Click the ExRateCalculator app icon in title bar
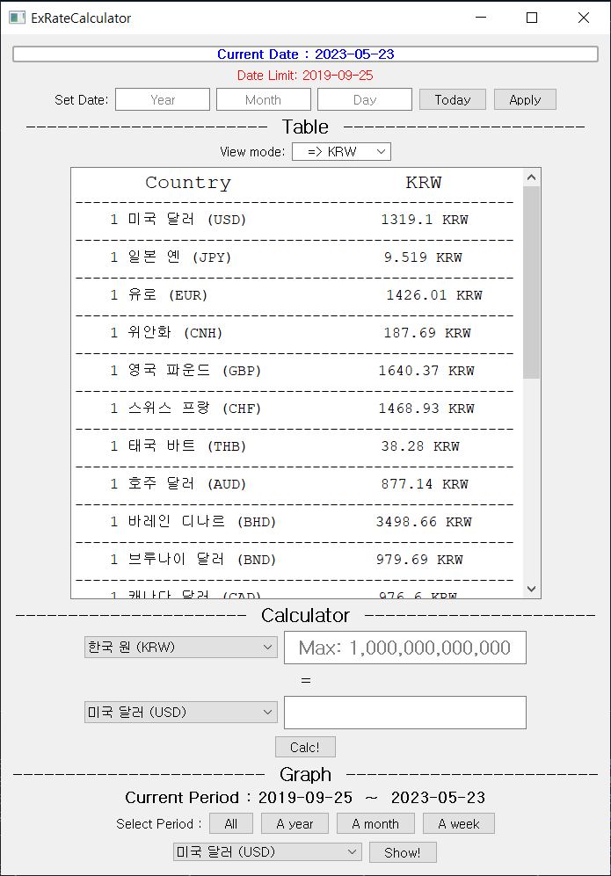 click(17, 18)
